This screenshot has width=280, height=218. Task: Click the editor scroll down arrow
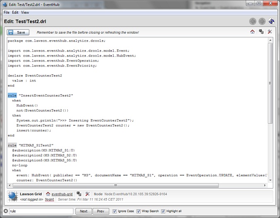pos(270,180)
